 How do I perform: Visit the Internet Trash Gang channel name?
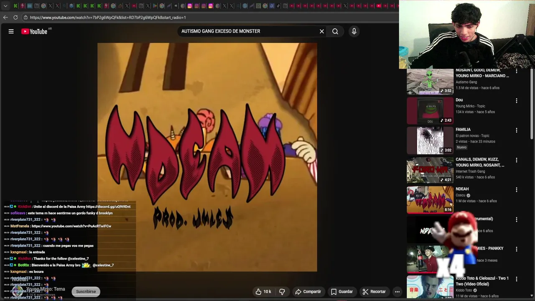471,171
